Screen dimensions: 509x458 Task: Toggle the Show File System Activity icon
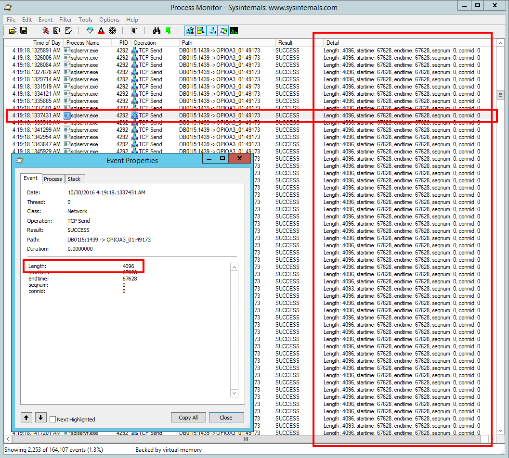pyautogui.click(x=201, y=31)
